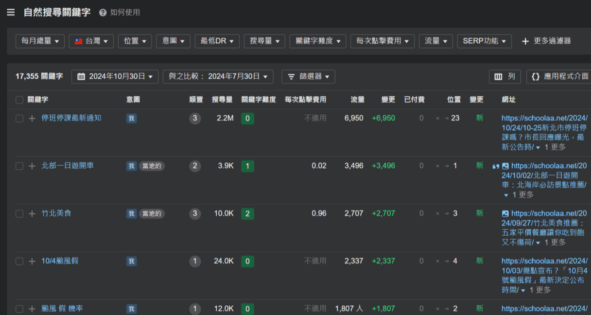Sort the table by 搜尋量 column header

point(222,100)
